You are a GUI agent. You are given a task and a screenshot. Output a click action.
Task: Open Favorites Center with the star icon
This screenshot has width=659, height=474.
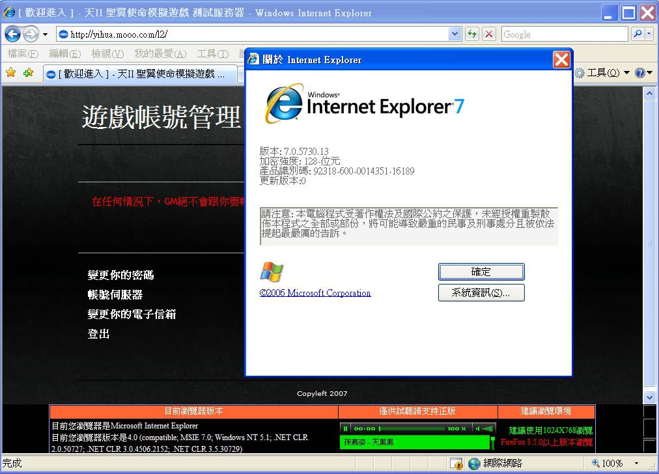tap(11, 73)
